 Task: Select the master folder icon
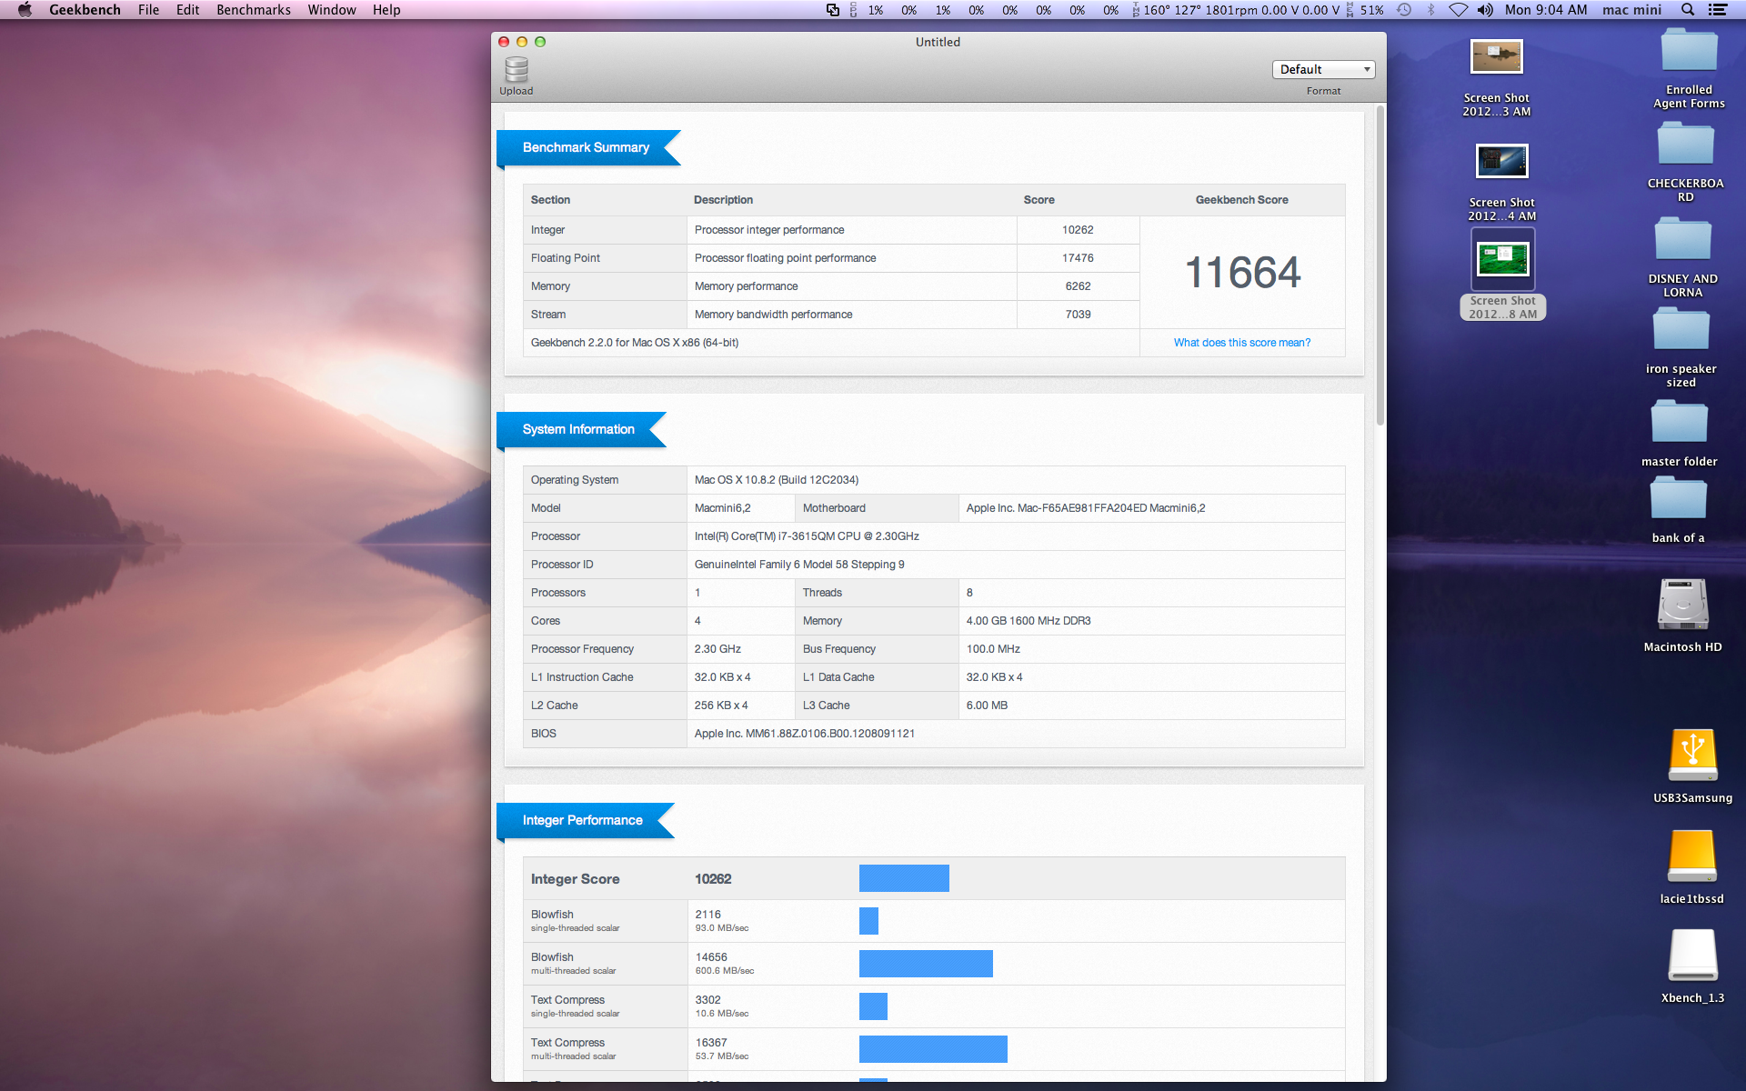1679,423
